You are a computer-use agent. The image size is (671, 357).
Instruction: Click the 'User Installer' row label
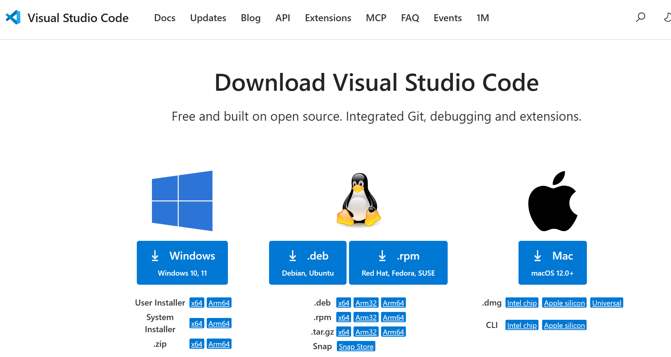pyautogui.click(x=160, y=303)
